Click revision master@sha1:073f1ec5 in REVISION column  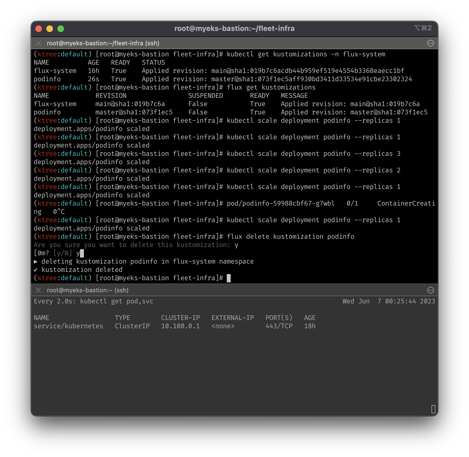[x=134, y=112]
